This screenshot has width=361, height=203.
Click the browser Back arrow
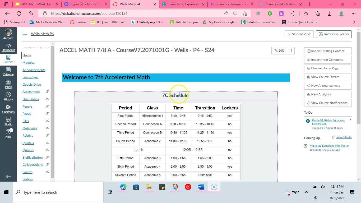point(7,13)
